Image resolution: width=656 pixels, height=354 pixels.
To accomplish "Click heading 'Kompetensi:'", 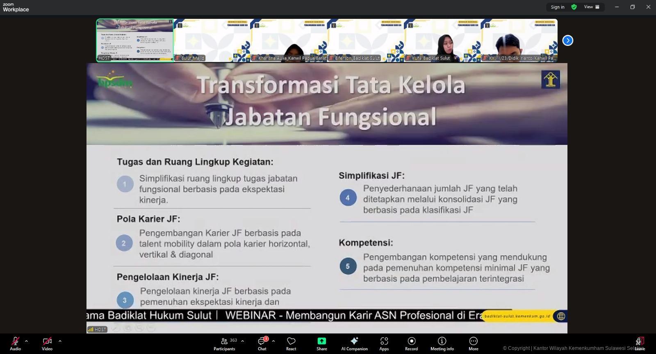I will pyautogui.click(x=366, y=243).
